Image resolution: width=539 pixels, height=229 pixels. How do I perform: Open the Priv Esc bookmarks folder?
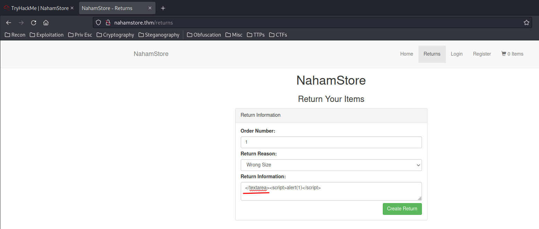tap(80, 35)
